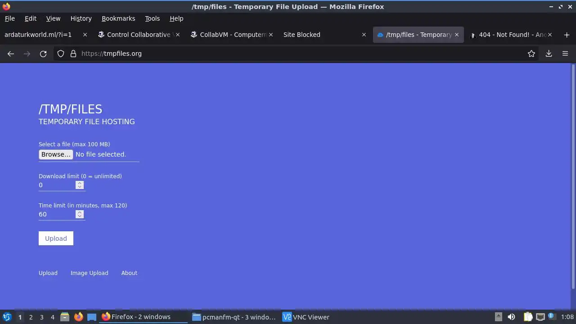Screen dimensions: 576x324
Task: Open the History menu
Action: click(81, 18)
